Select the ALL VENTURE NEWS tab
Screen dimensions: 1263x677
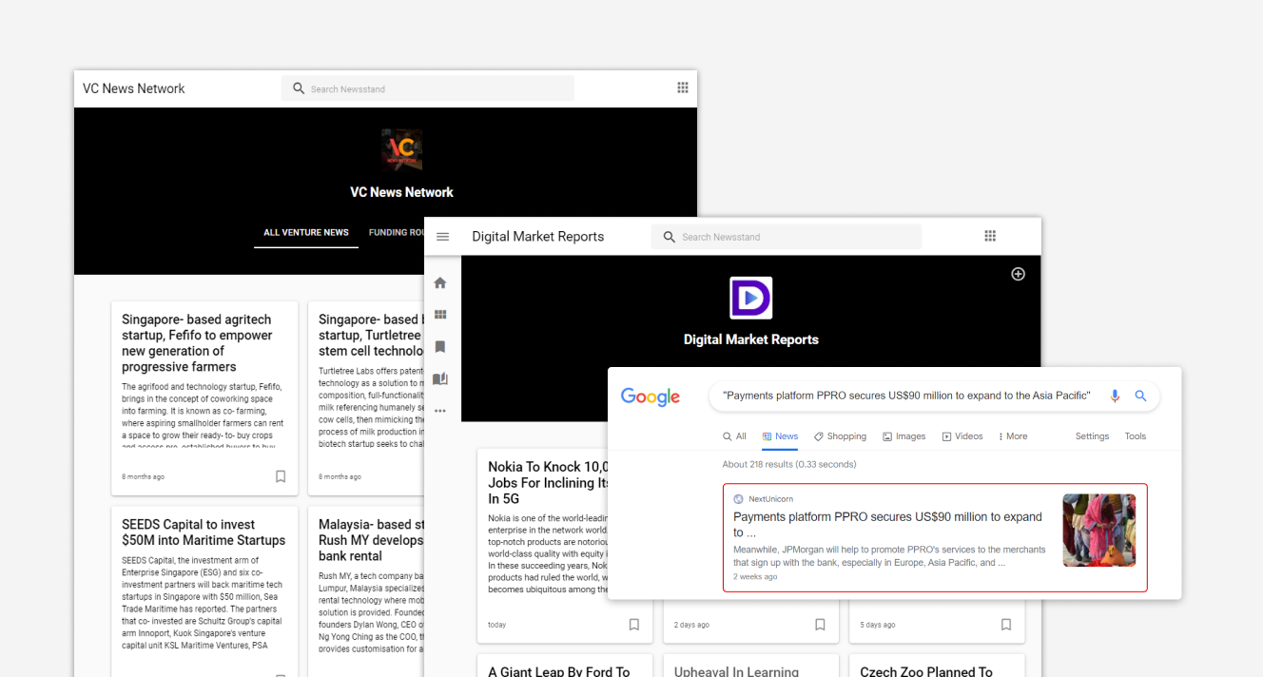click(x=305, y=231)
